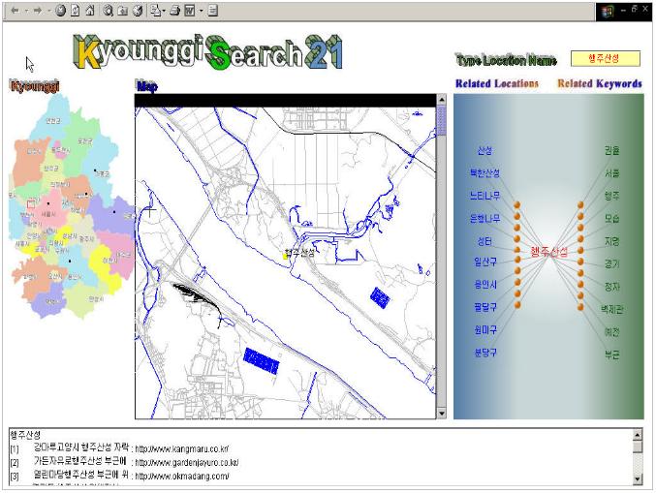Refresh the page using toolbar icon
Viewport: 656px width, 493px height.
point(76,11)
